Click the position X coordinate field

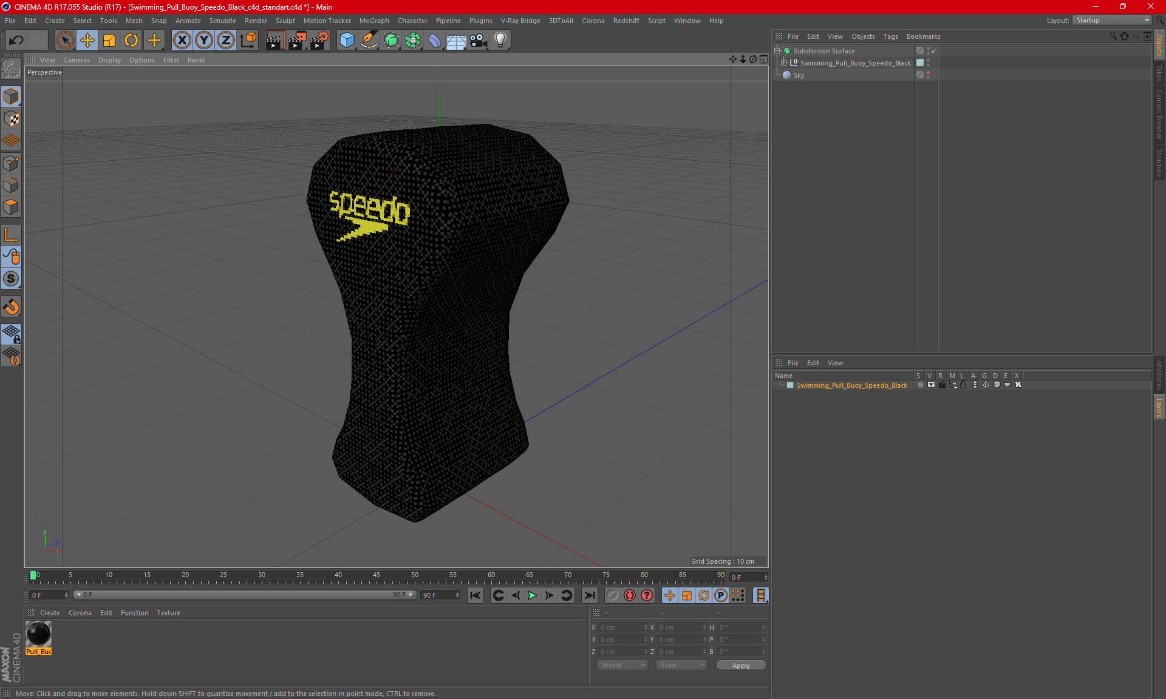(623, 627)
